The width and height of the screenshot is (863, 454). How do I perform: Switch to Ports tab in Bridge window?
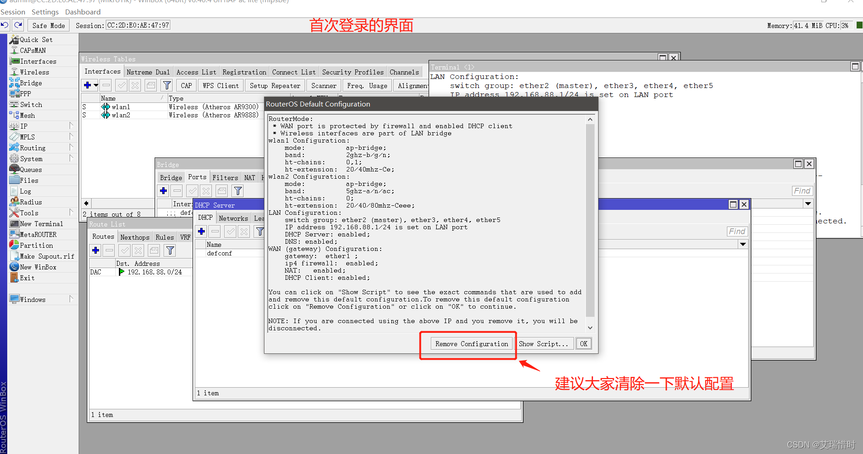[x=197, y=177]
